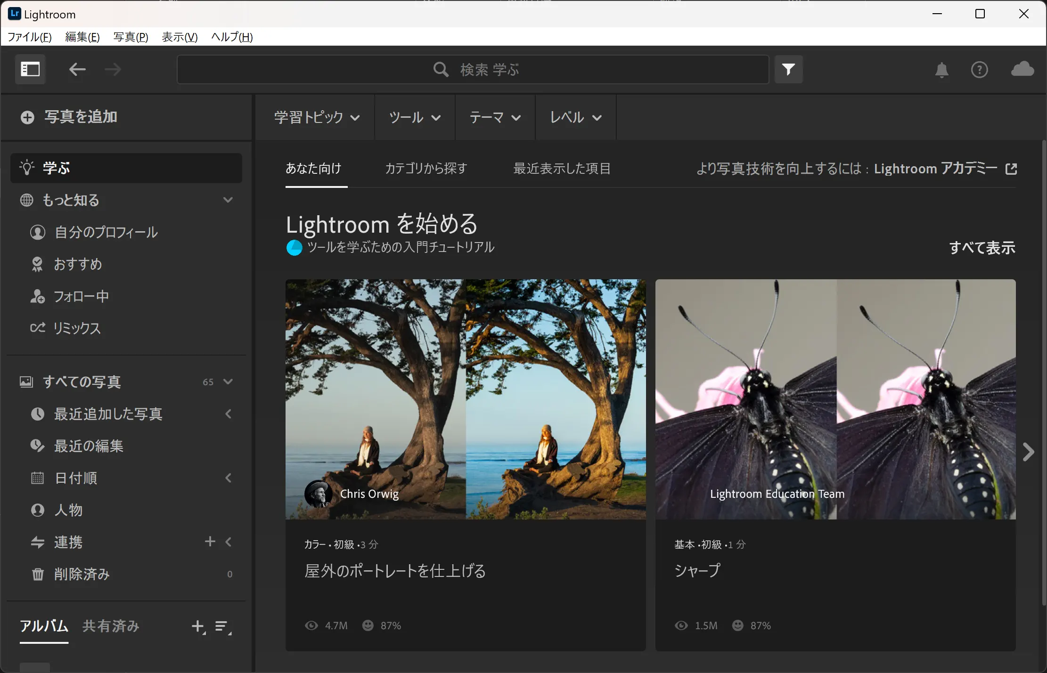Click the すべての写真 row
Viewport: 1047px width, 673px height.
tap(126, 381)
